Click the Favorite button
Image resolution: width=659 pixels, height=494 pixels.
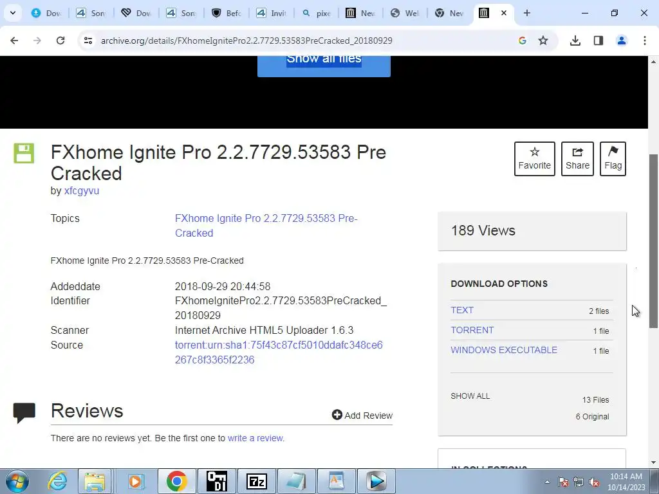coord(535,159)
